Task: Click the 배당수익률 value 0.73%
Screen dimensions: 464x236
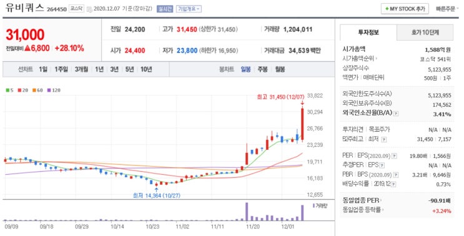Action: click(443, 184)
